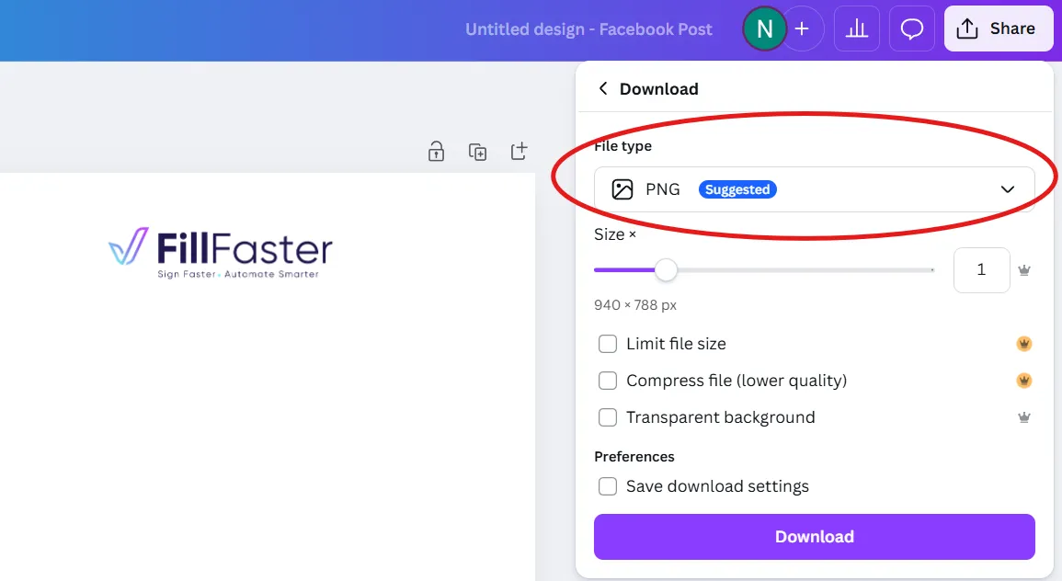Click the plus icon to invite members
This screenshot has height=581, width=1062.
coord(802,28)
